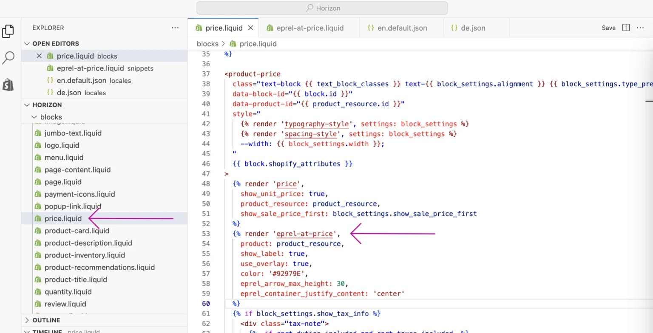653x333 pixels.
Task: Select the Shopify extension icon in the activity bar
Action: [9, 85]
